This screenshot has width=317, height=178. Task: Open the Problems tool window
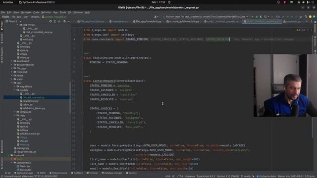77,173
